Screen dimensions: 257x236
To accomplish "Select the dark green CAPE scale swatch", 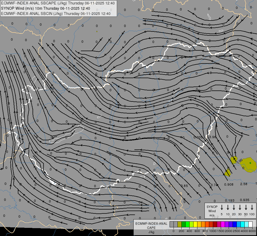I will click(x=183, y=224).
